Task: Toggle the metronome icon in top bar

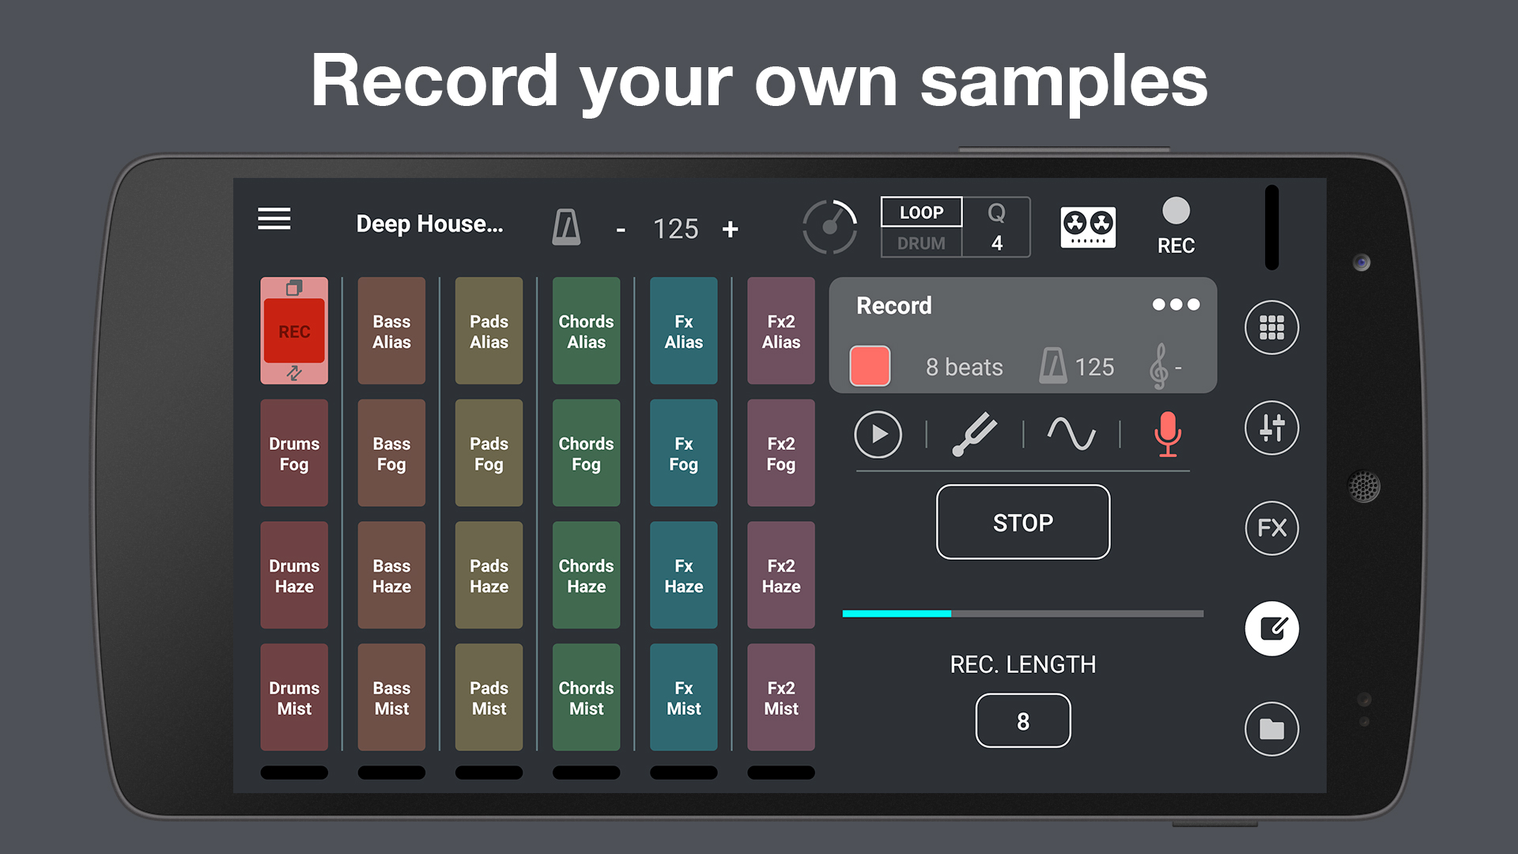Action: tap(566, 228)
